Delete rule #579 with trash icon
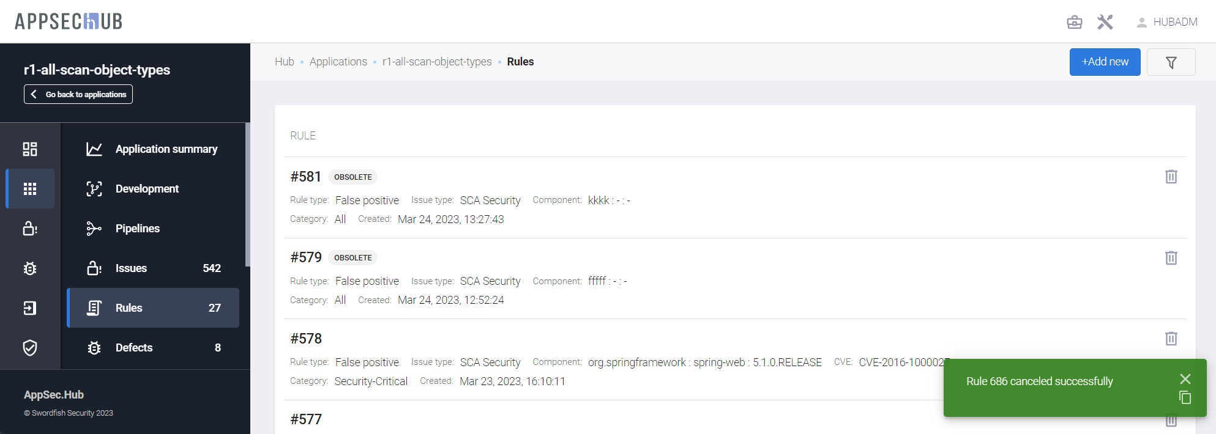 [1171, 258]
